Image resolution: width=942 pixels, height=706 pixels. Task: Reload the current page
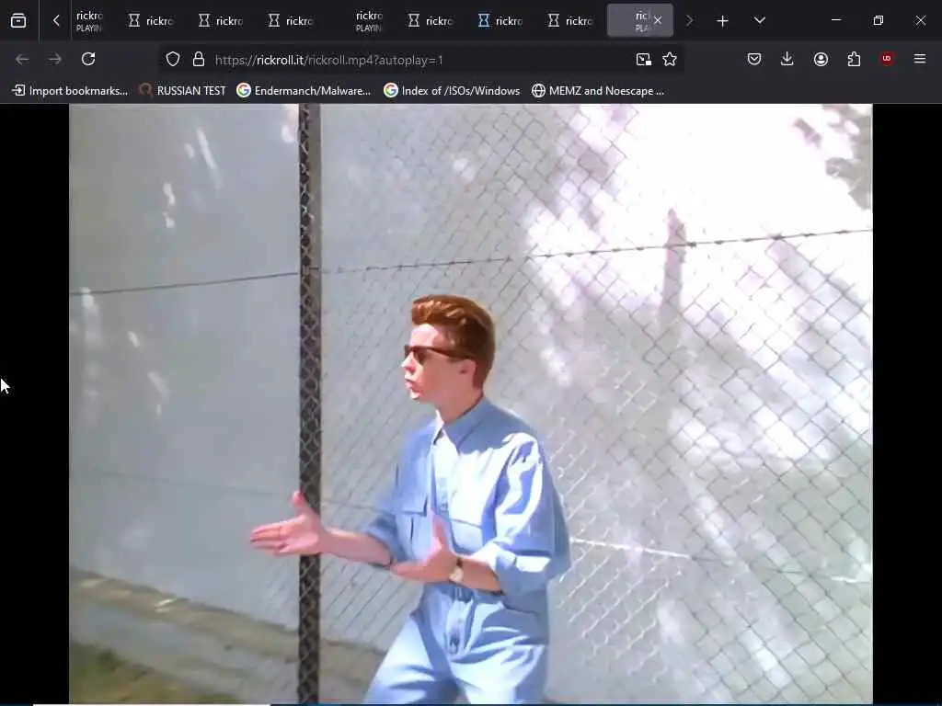[88, 59]
